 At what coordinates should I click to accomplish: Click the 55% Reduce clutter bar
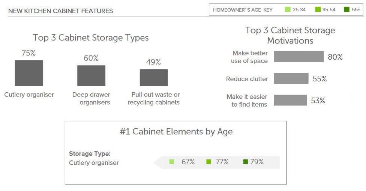point(291,78)
